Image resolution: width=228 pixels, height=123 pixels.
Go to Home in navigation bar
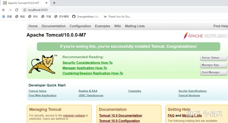pos(33,26)
